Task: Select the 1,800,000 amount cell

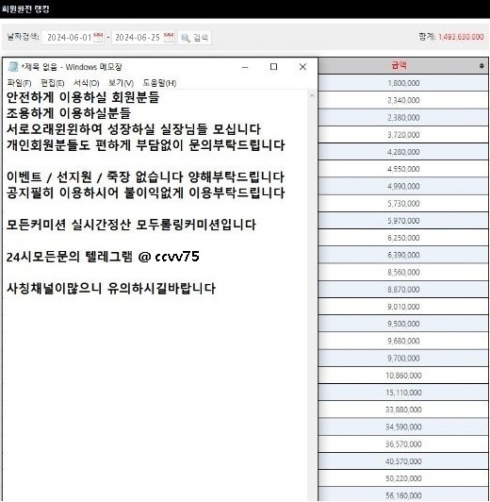Action: click(x=403, y=83)
